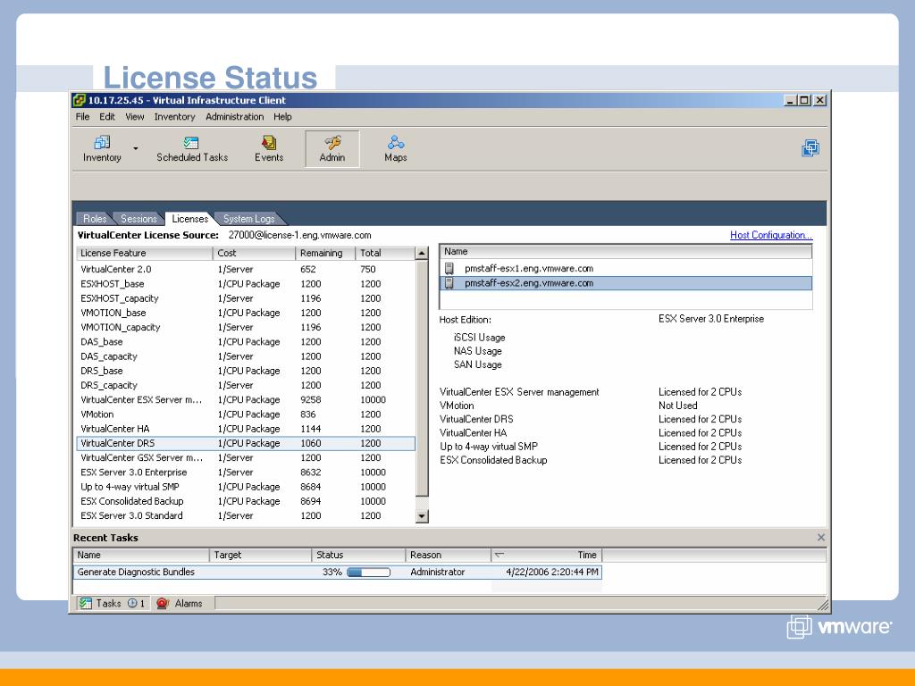Select the DRS_base license row

[246, 371]
